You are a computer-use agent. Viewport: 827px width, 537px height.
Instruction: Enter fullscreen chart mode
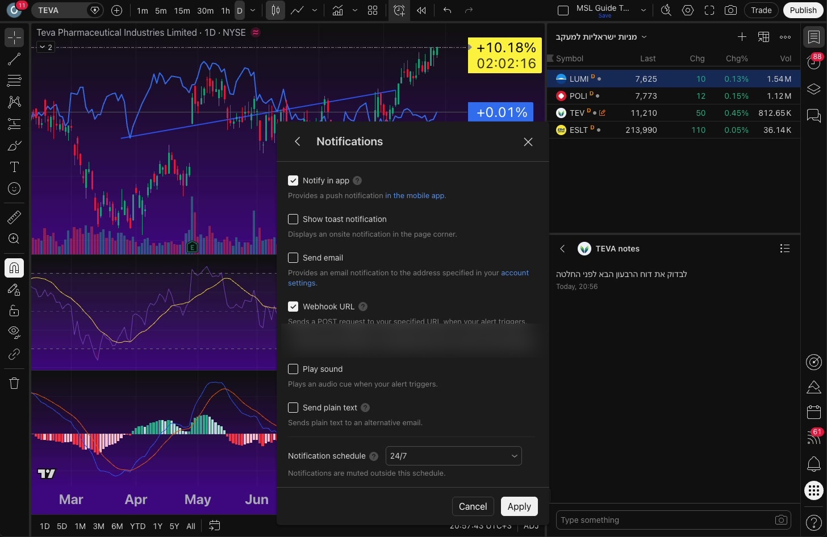click(x=709, y=10)
